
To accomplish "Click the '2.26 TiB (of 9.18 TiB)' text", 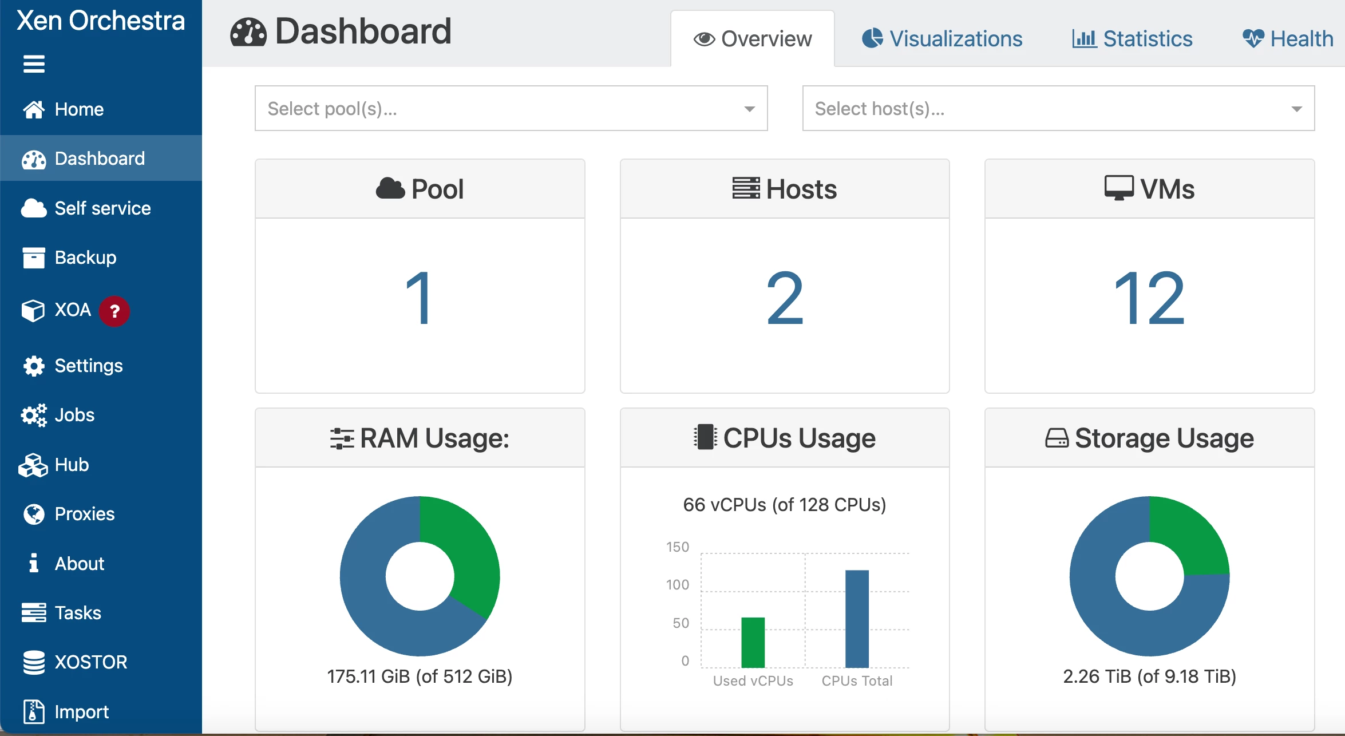I will click(1149, 676).
